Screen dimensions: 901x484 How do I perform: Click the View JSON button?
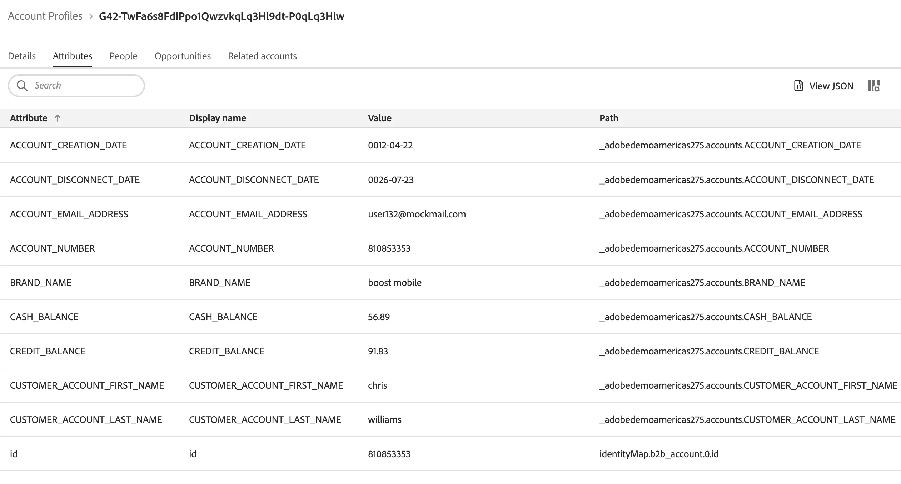click(823, 86)
